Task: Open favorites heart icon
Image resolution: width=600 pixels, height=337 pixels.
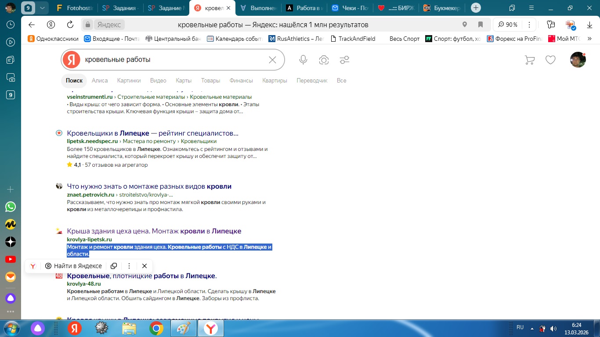Action: coord(550,60)
